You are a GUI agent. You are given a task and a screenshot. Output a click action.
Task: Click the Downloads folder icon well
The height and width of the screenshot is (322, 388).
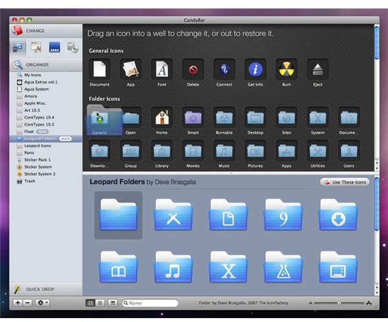click(x=100, y=151)
